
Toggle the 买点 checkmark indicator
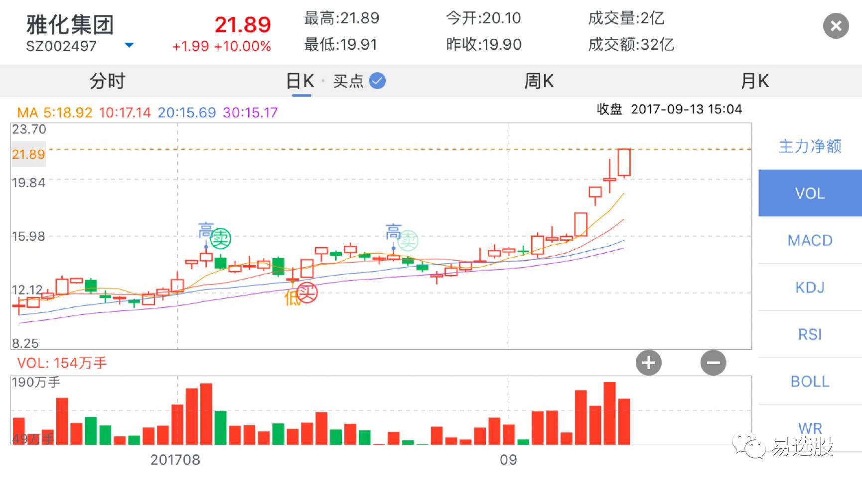point(377,81)
